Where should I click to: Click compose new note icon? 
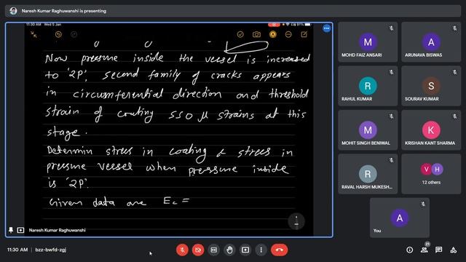304,34
